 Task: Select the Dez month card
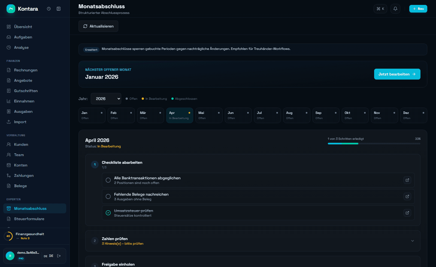click(x=414, y=115)
